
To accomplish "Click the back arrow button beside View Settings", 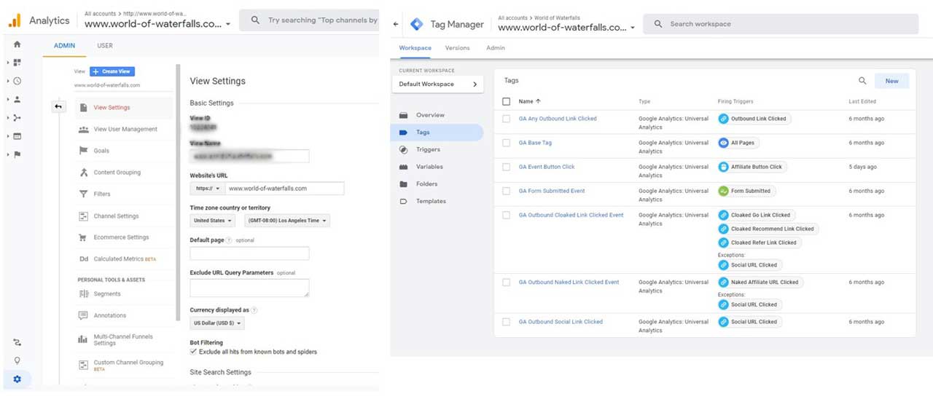I will coord(58,107).
